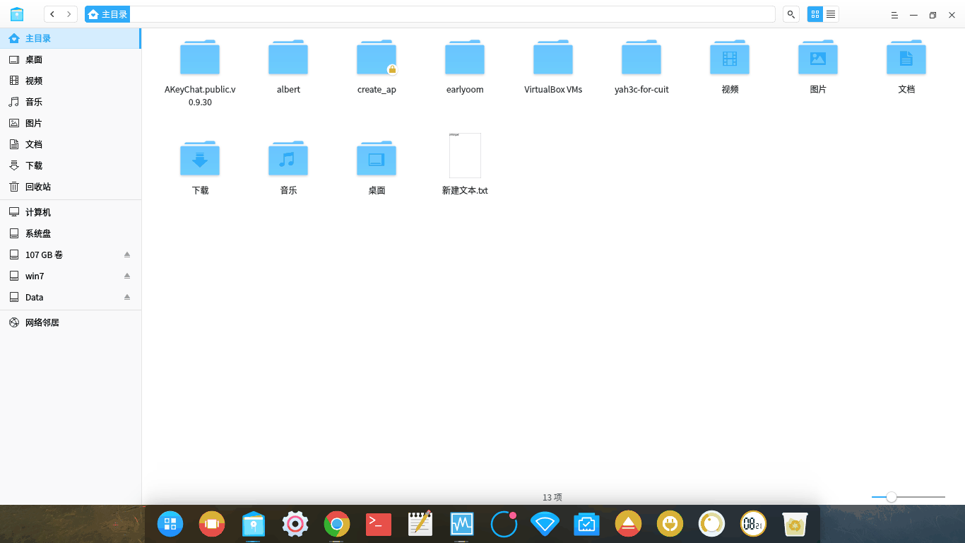965x543 pixels.
Task: Switch to icon grid view
Action: click(815, 14)
